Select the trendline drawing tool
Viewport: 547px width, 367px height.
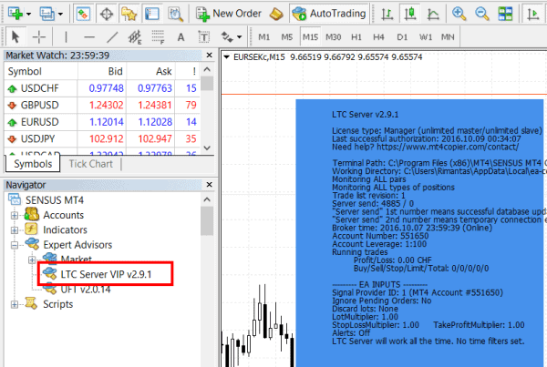pos(112,37)
